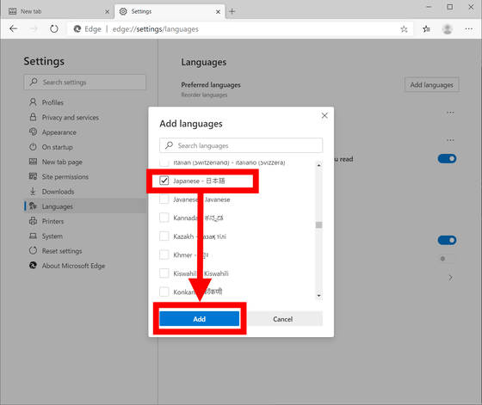Refresh the page with the reload icon

coord(53,29)
